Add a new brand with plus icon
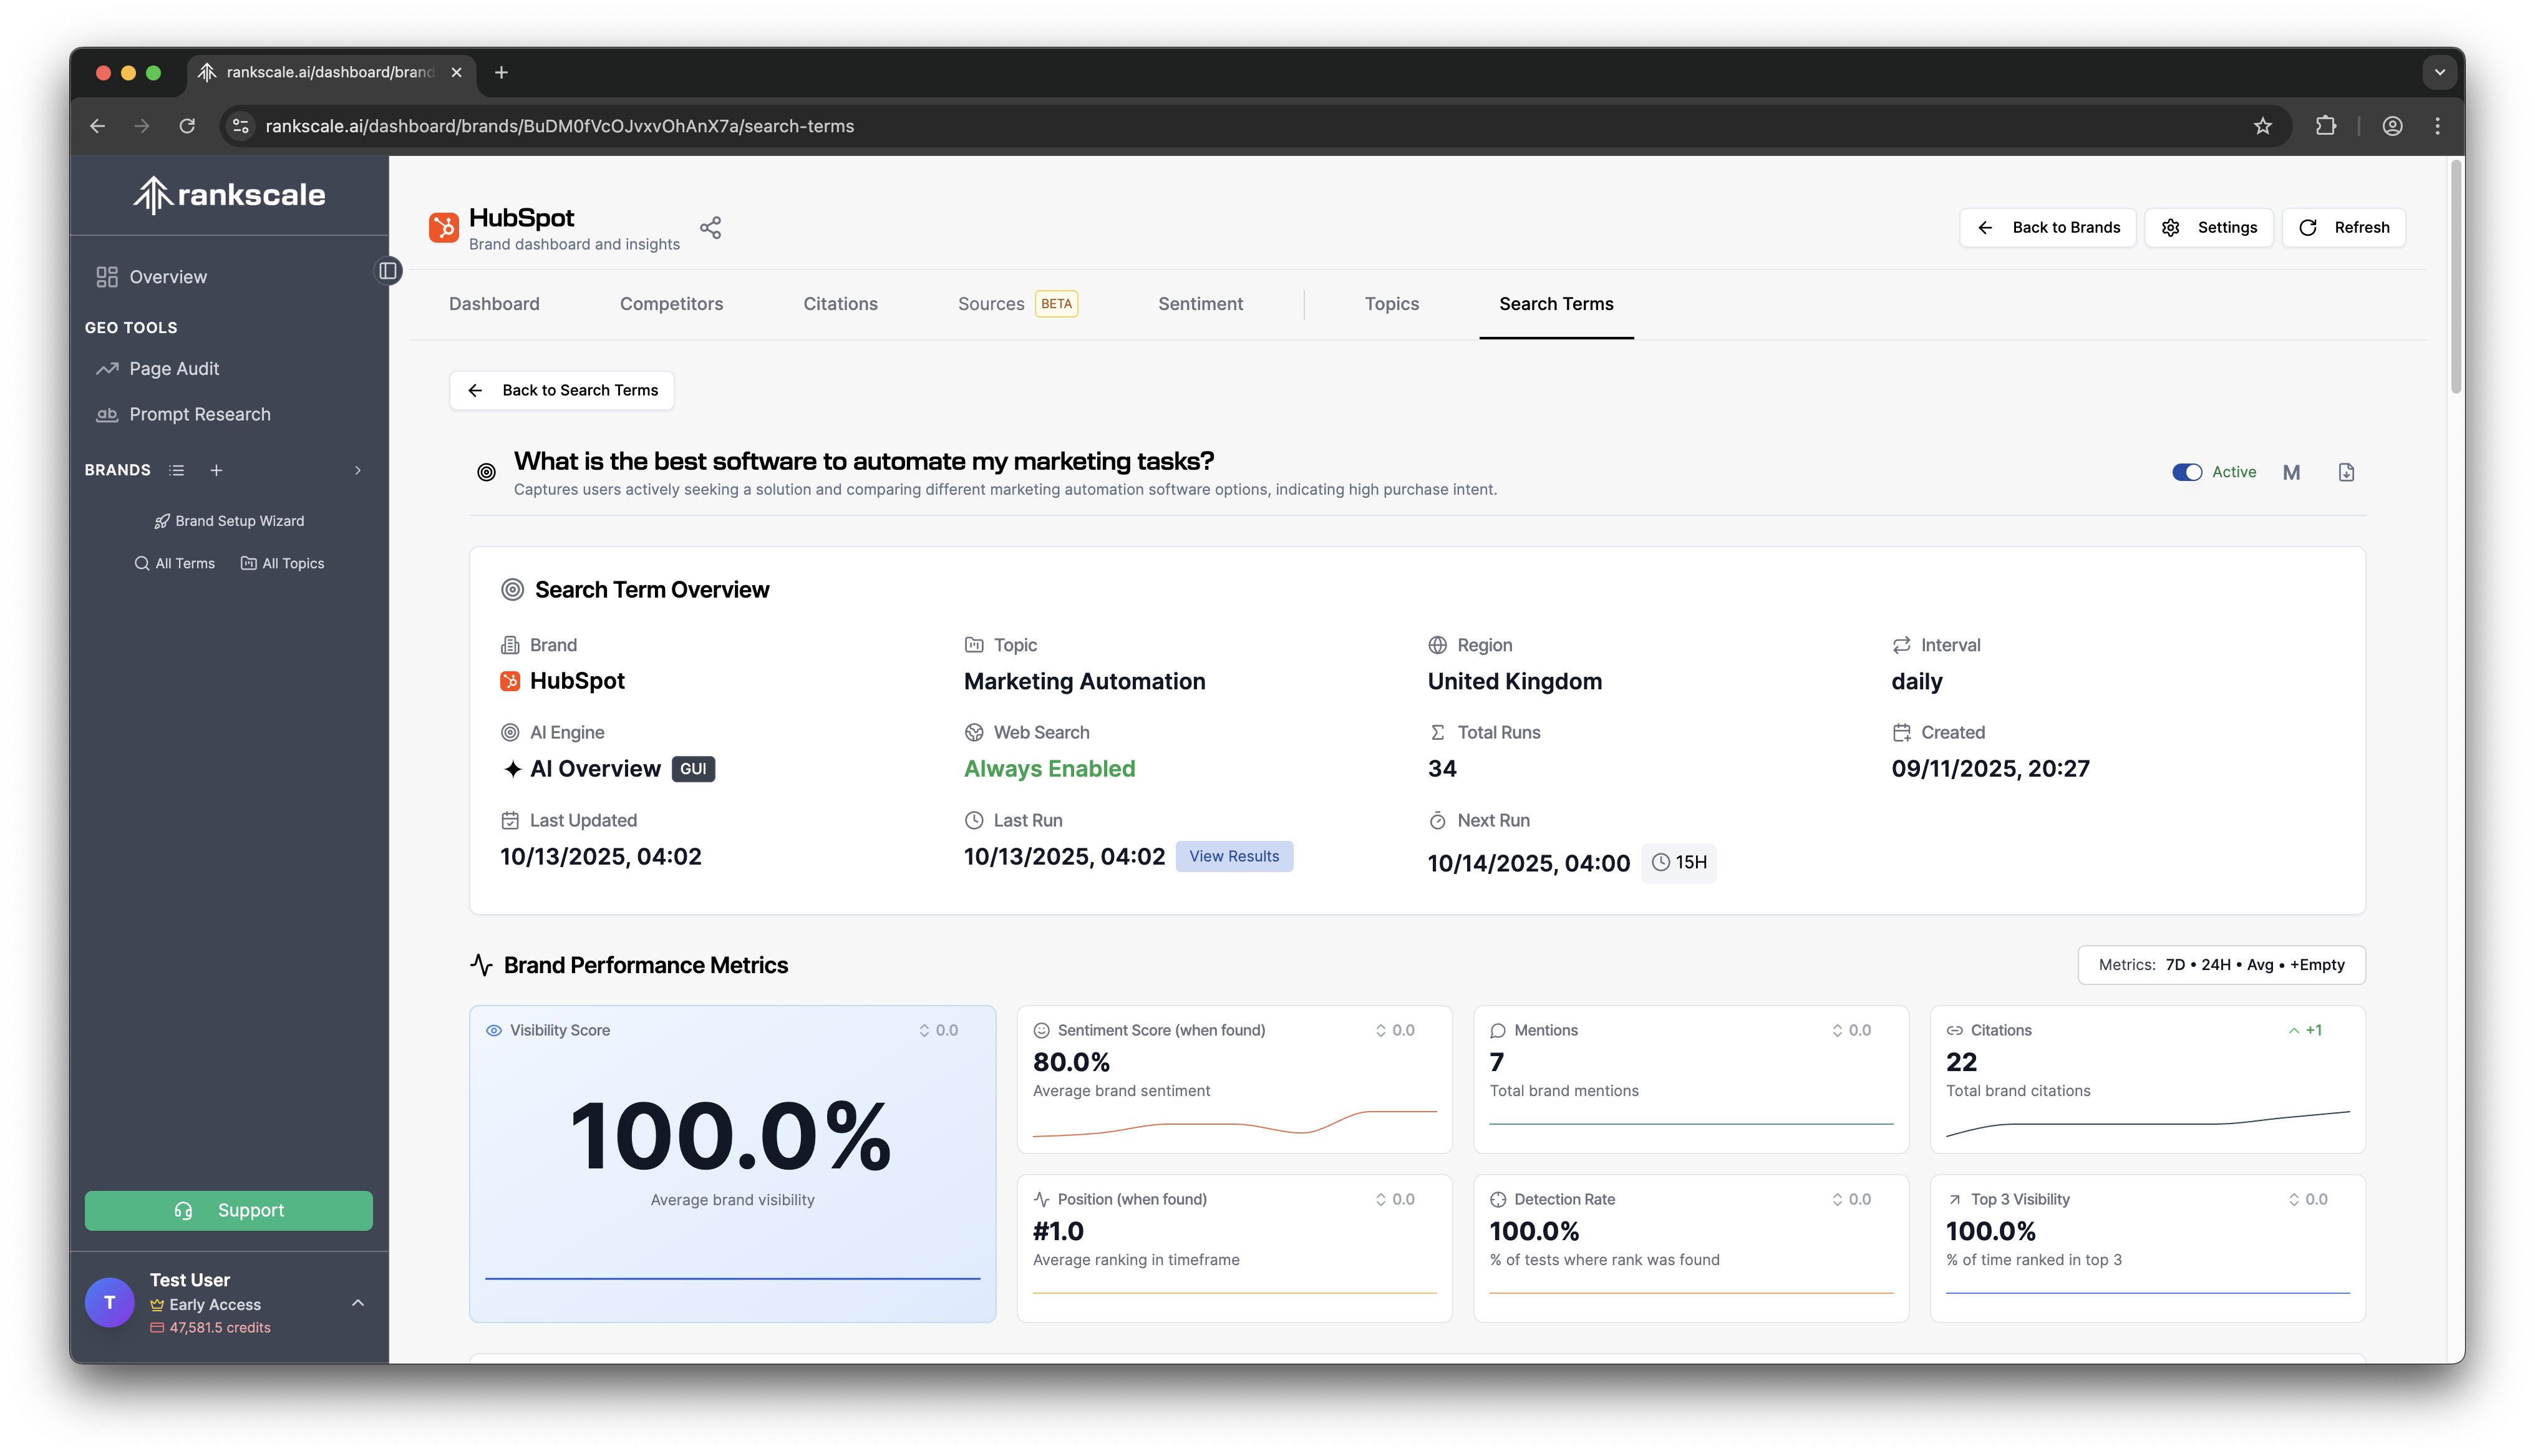2535x1456 pixels. (x=216, y=470)
